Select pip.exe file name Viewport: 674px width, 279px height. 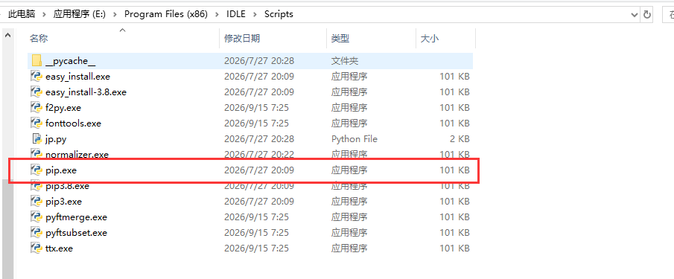click(60, 170)
